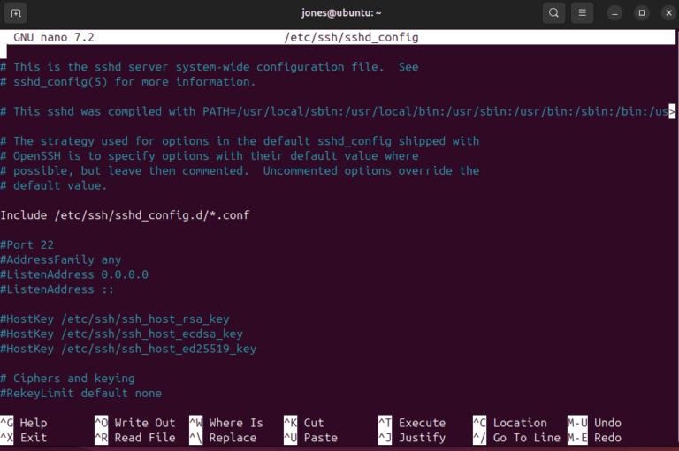Click the ^\ Replace shortcut

point(223,438)
